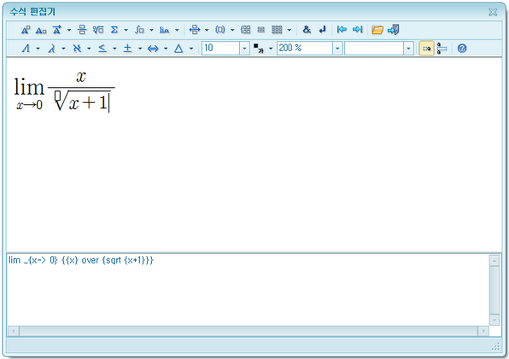Insert a subscript template
This screenshot has height=359, width=509.
click(x=41, y=30)
